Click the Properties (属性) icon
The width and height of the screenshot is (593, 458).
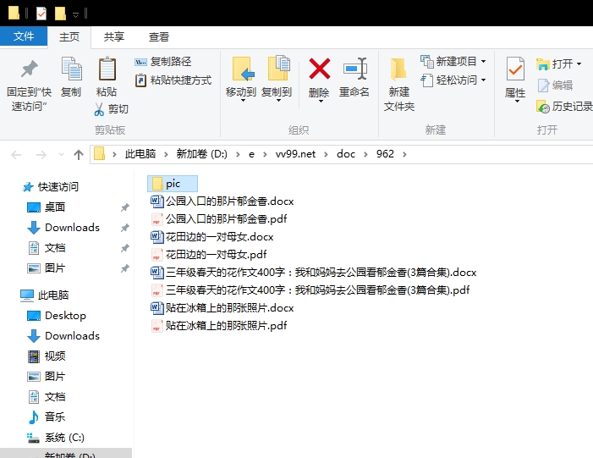(x=515, y=69)
